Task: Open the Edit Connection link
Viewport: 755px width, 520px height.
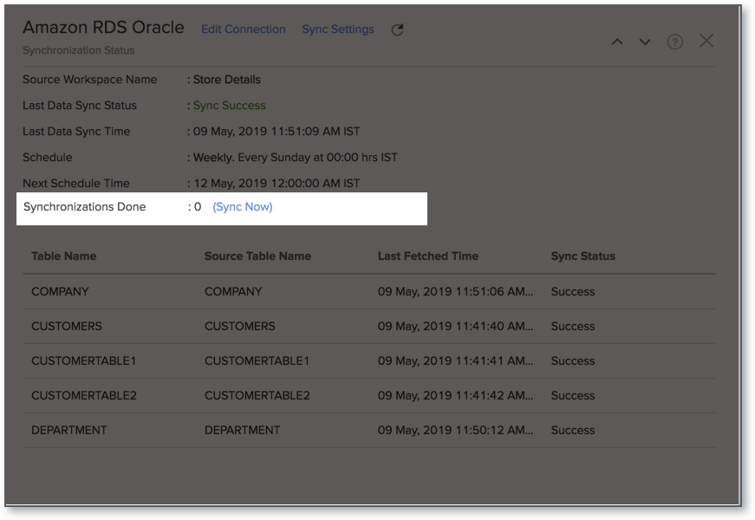Action: [x=244, y=29]
